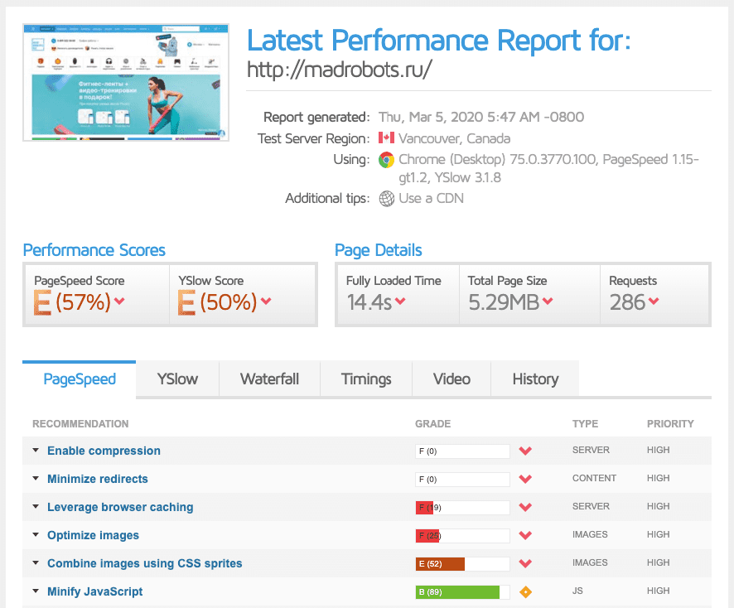Expand the Minimize redirects recommendation triangle
This screenshot has height=608, width=734.
[x=36, y=479]
